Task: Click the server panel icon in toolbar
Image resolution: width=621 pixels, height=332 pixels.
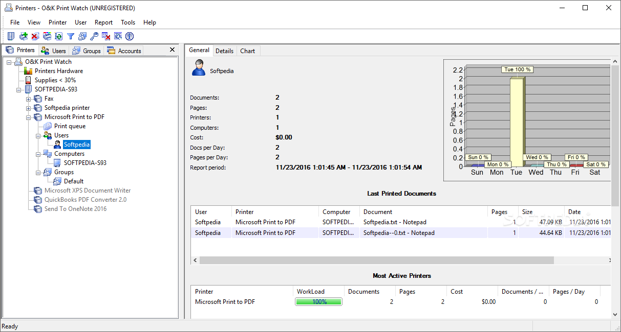Action: [x=11, y=36]
